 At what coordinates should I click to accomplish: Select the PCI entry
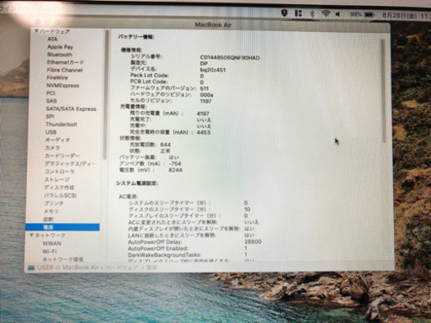[x=51, y=93]
